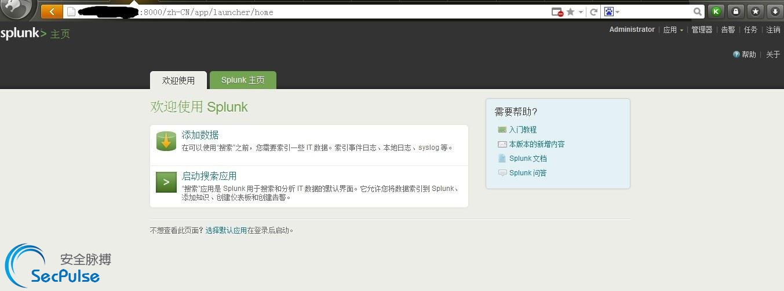Click the green K extension button
The image size is (784, 291).
pos(716,12)
